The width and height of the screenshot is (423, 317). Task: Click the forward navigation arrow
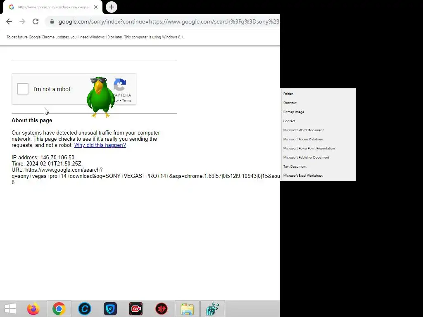[x=22, y=21]
